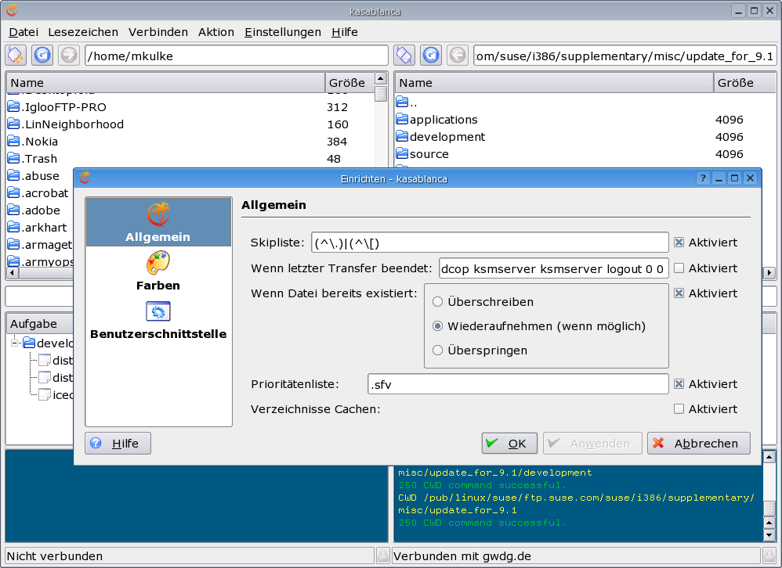Click the left pane grey forward arrow icon
The image size is (782, 568).
coord(69,56)
